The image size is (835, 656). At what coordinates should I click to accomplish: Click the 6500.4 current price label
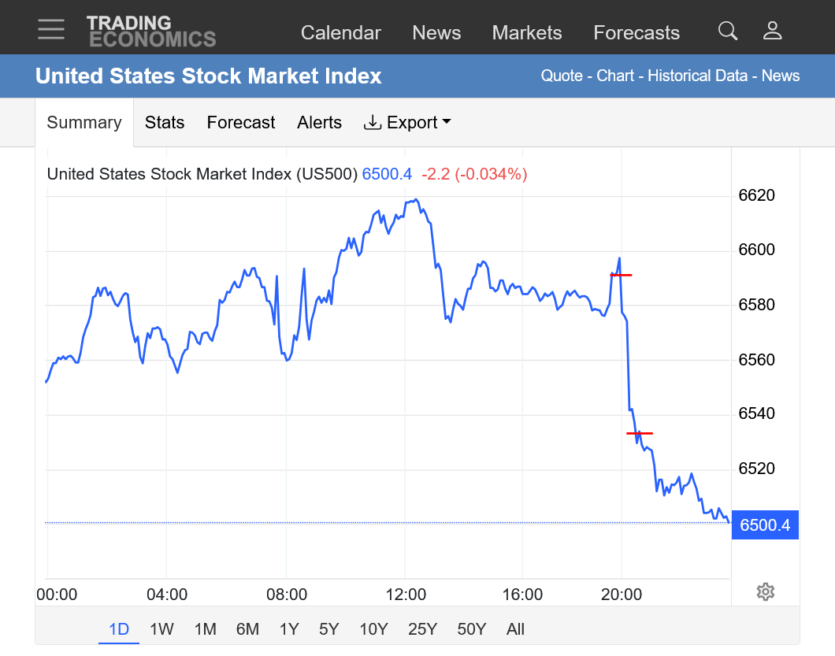765,525
